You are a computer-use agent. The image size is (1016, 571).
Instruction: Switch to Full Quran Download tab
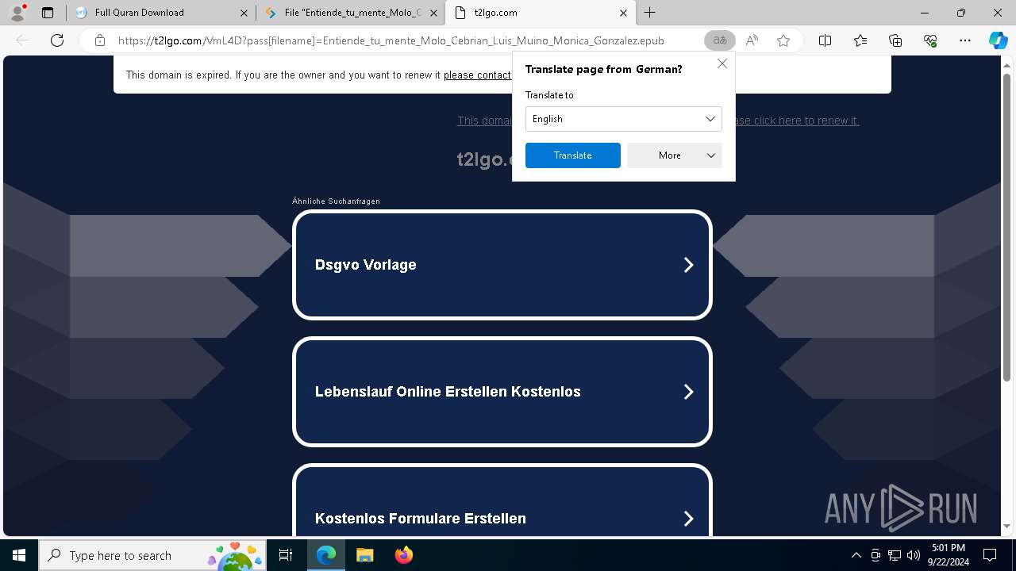pos(161,13)
